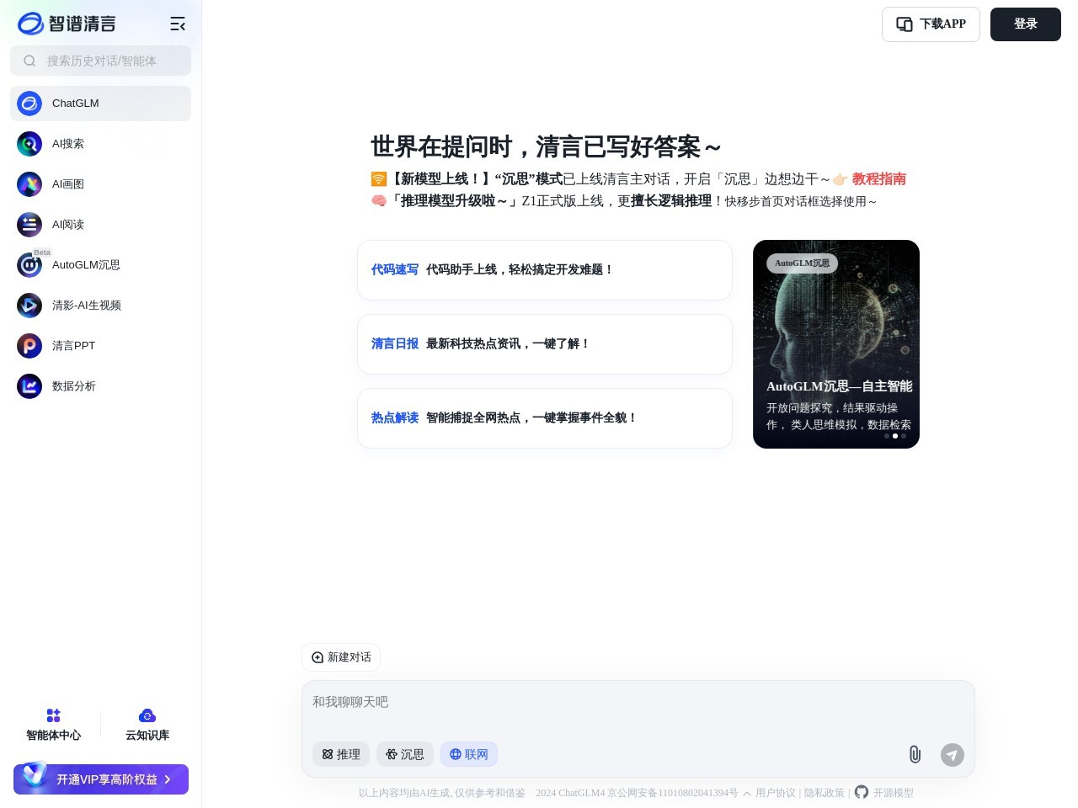Launch the AI阅读 tool
The image size is (1078, 808).
point(68,225)
